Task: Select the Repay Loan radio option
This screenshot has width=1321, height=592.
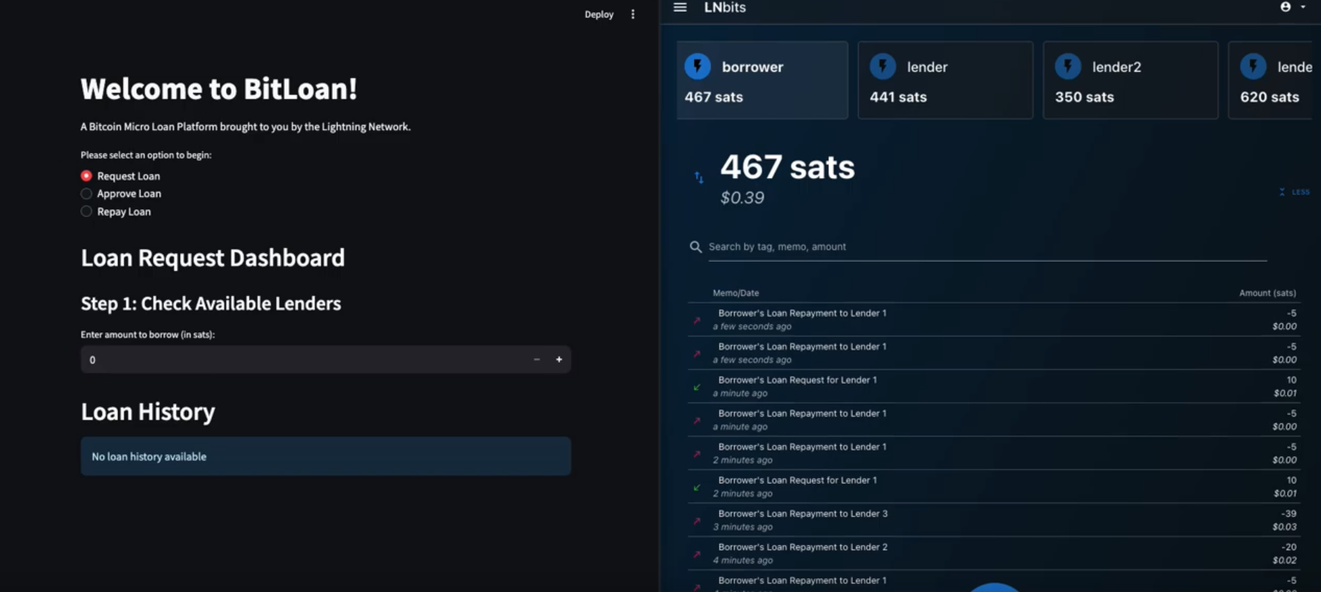Action: click(87, 212)
